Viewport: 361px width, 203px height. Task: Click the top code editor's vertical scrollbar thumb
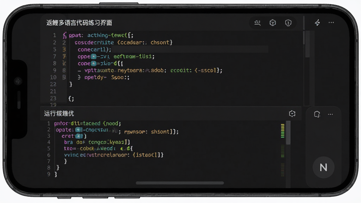(307, 44)
